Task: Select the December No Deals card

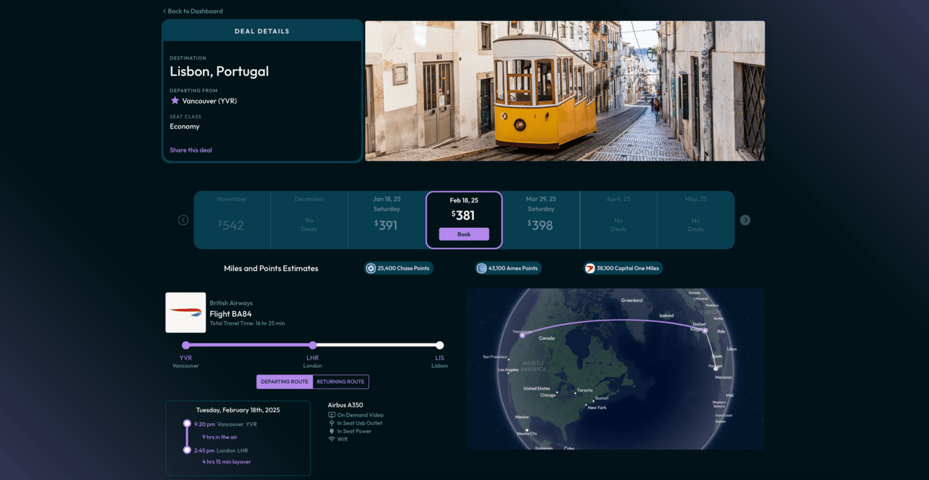Action: pyautogui.click(x=309, y=220)
